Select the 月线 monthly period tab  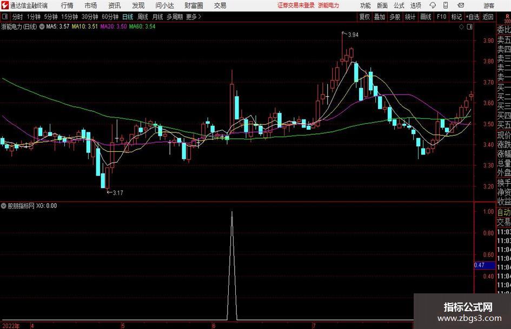(157, 17)
